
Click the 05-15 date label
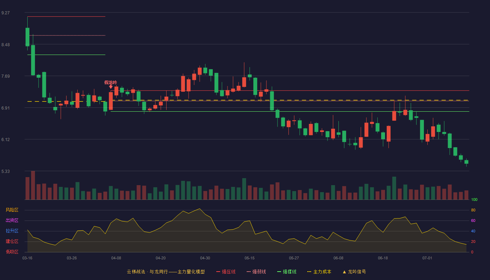250,258
